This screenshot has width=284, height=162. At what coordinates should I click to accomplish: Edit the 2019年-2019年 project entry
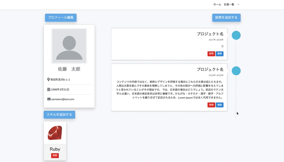point(220,105)
